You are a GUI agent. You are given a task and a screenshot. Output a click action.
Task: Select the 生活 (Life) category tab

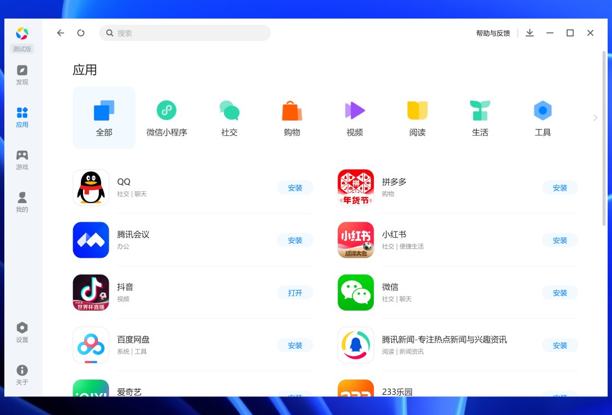pos(480,117)
